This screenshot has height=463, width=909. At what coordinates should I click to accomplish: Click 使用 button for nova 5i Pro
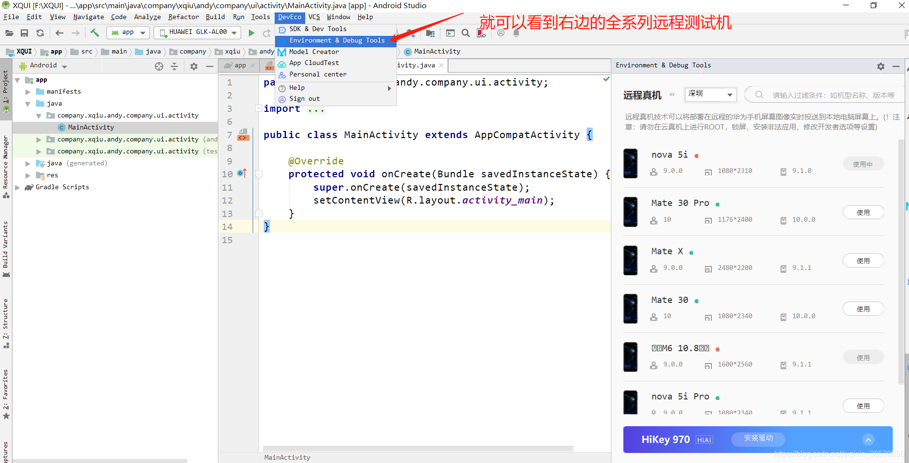click(x=863, y=406)
